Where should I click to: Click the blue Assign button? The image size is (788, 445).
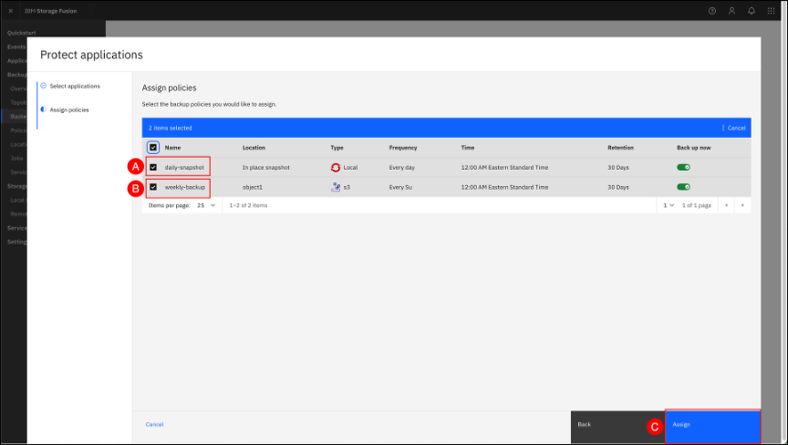pos(712,425)
